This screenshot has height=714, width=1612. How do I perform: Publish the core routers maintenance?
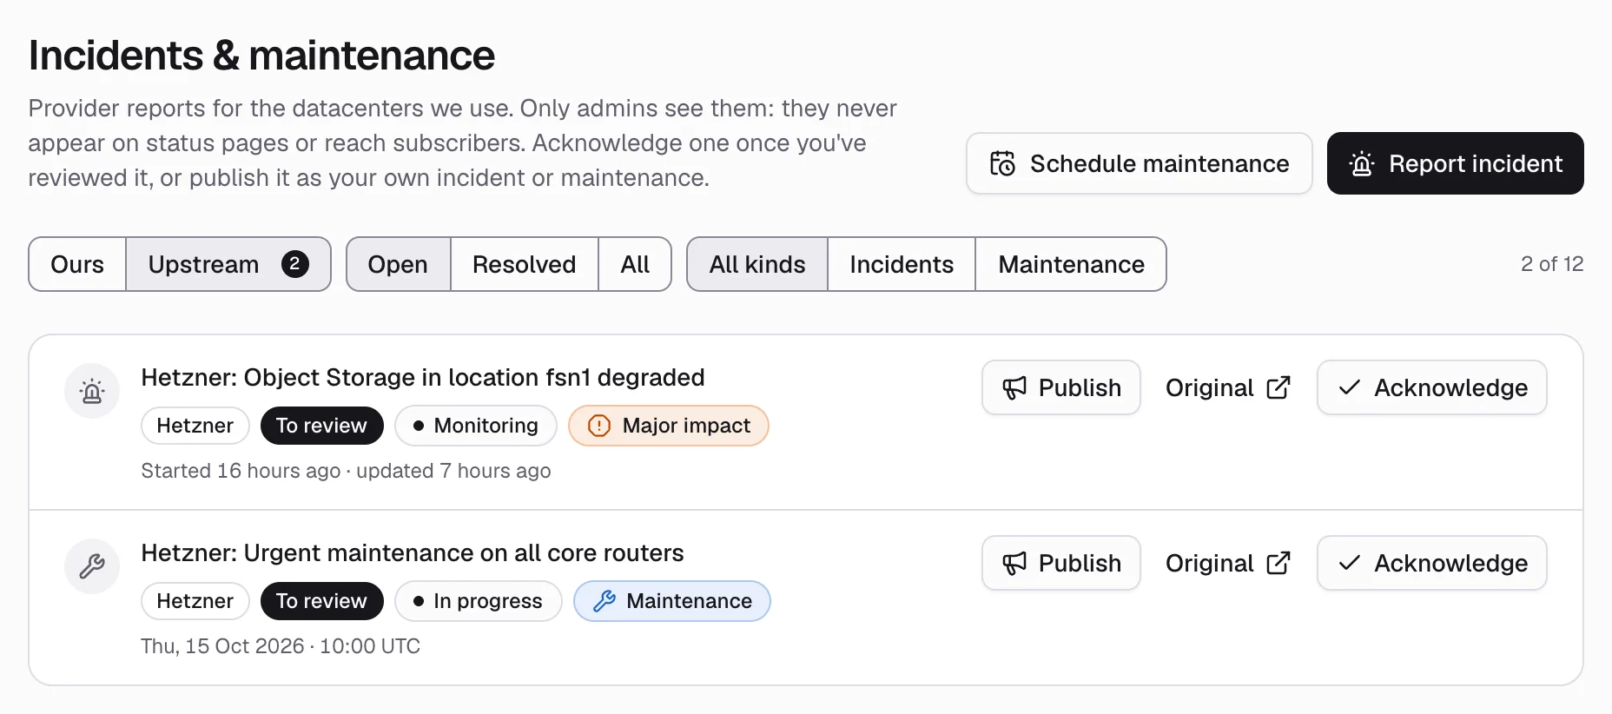(1061, 563)
